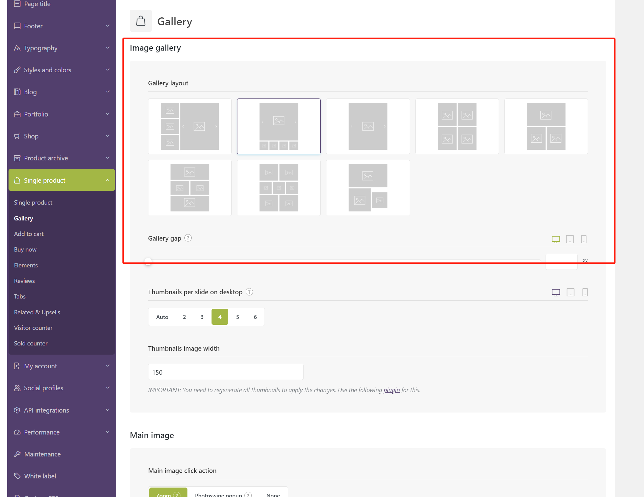
Task: Choose 6 thumbnails per slide
Action: pos(255,317)
